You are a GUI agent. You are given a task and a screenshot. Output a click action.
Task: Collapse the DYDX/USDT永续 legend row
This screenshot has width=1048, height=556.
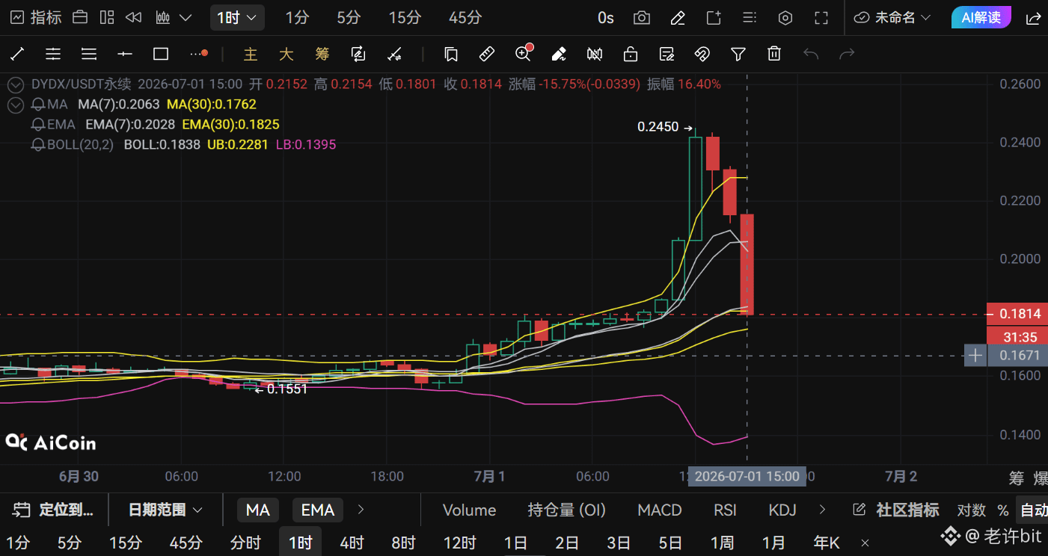point(16,84)
